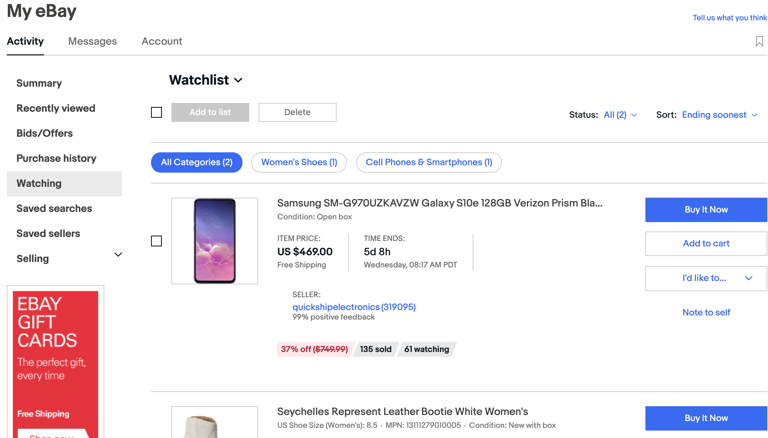
Task: Switch to the Account tab
Action: (x=162, y=41)
